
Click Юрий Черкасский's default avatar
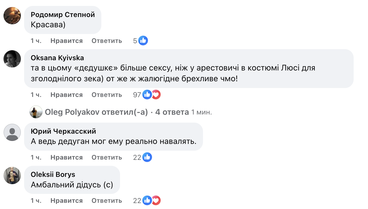tap(12, 132)
